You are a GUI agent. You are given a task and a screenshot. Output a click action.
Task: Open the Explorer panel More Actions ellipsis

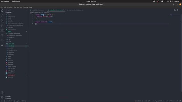click(x=26, y=10)
